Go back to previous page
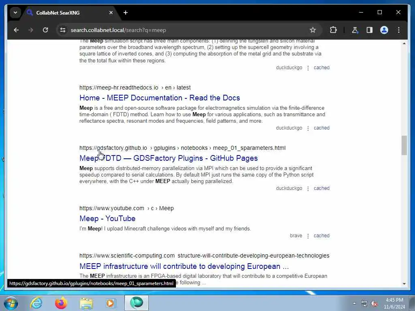Screen dimensions: 415x311 (x=16, y=30)
